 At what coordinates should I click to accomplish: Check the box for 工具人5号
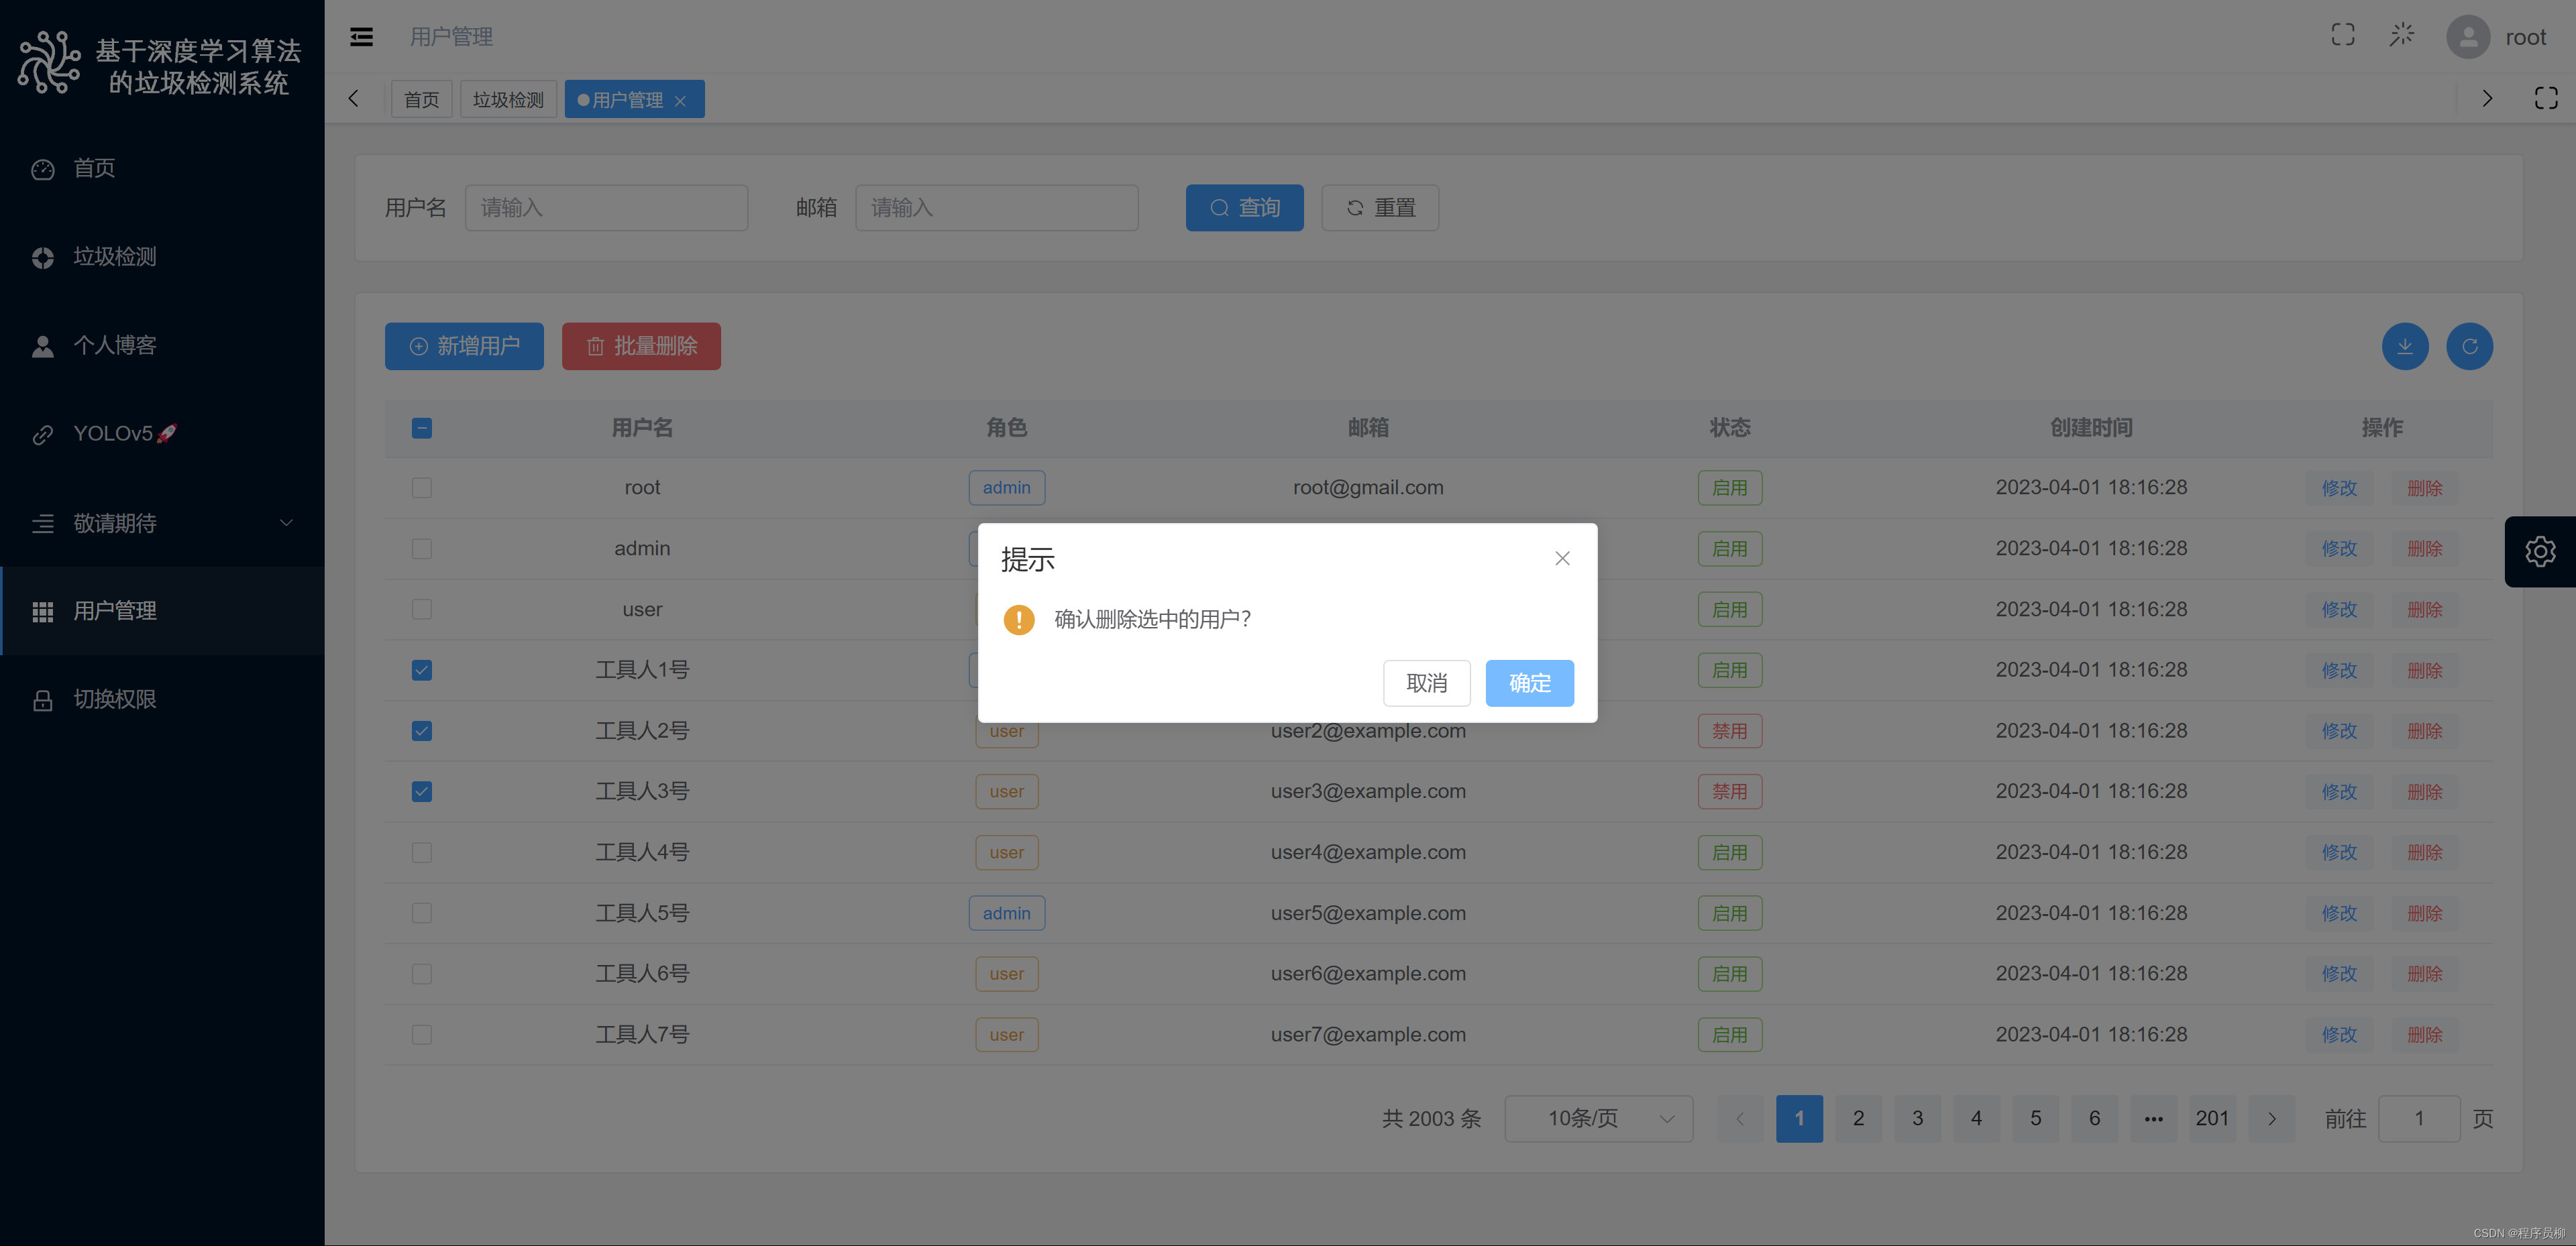coord(422,913)
